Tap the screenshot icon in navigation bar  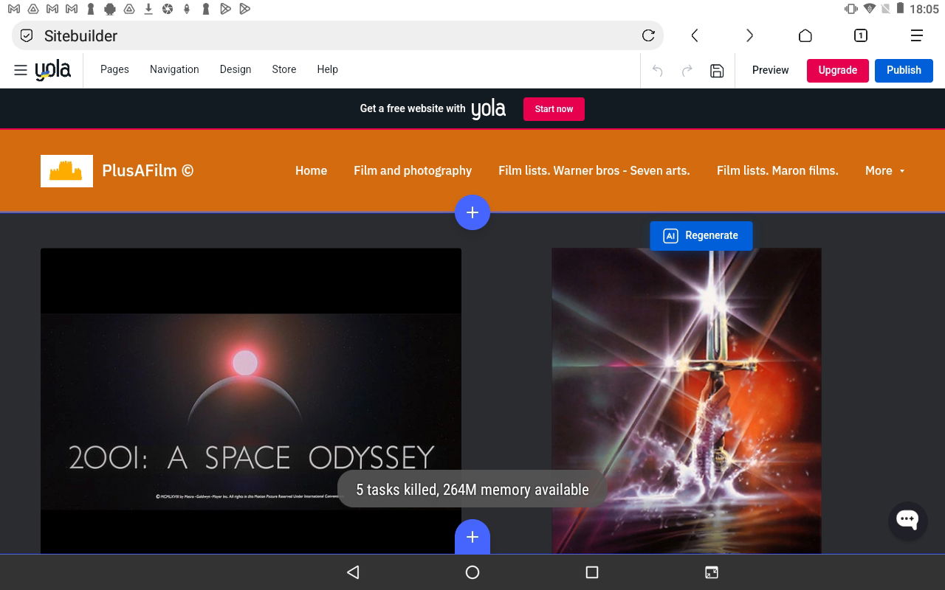click(x=711, y=572)
